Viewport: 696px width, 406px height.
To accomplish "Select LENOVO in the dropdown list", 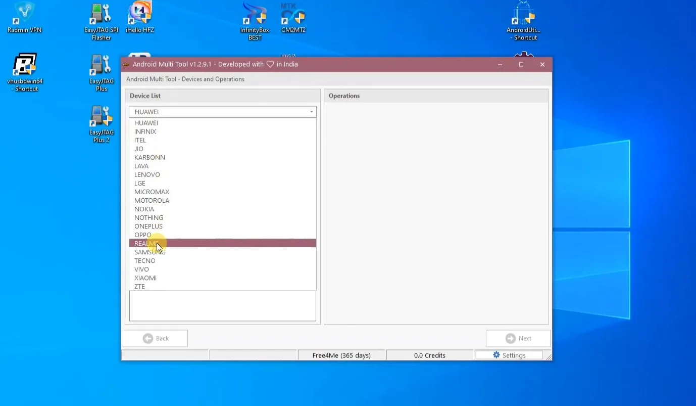I will (x=223, y=174).
